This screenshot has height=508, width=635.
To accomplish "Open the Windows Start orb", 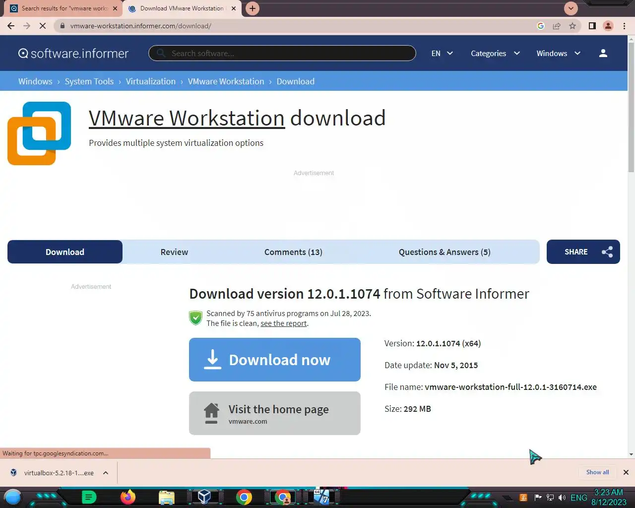I will (13, 497).
